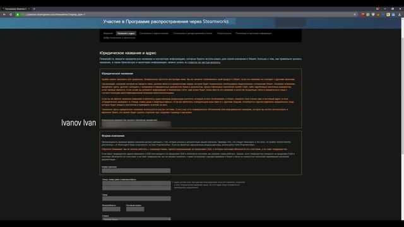Click the Форма компании section heading
Screen dimensions: 404x227
[113, 136]
